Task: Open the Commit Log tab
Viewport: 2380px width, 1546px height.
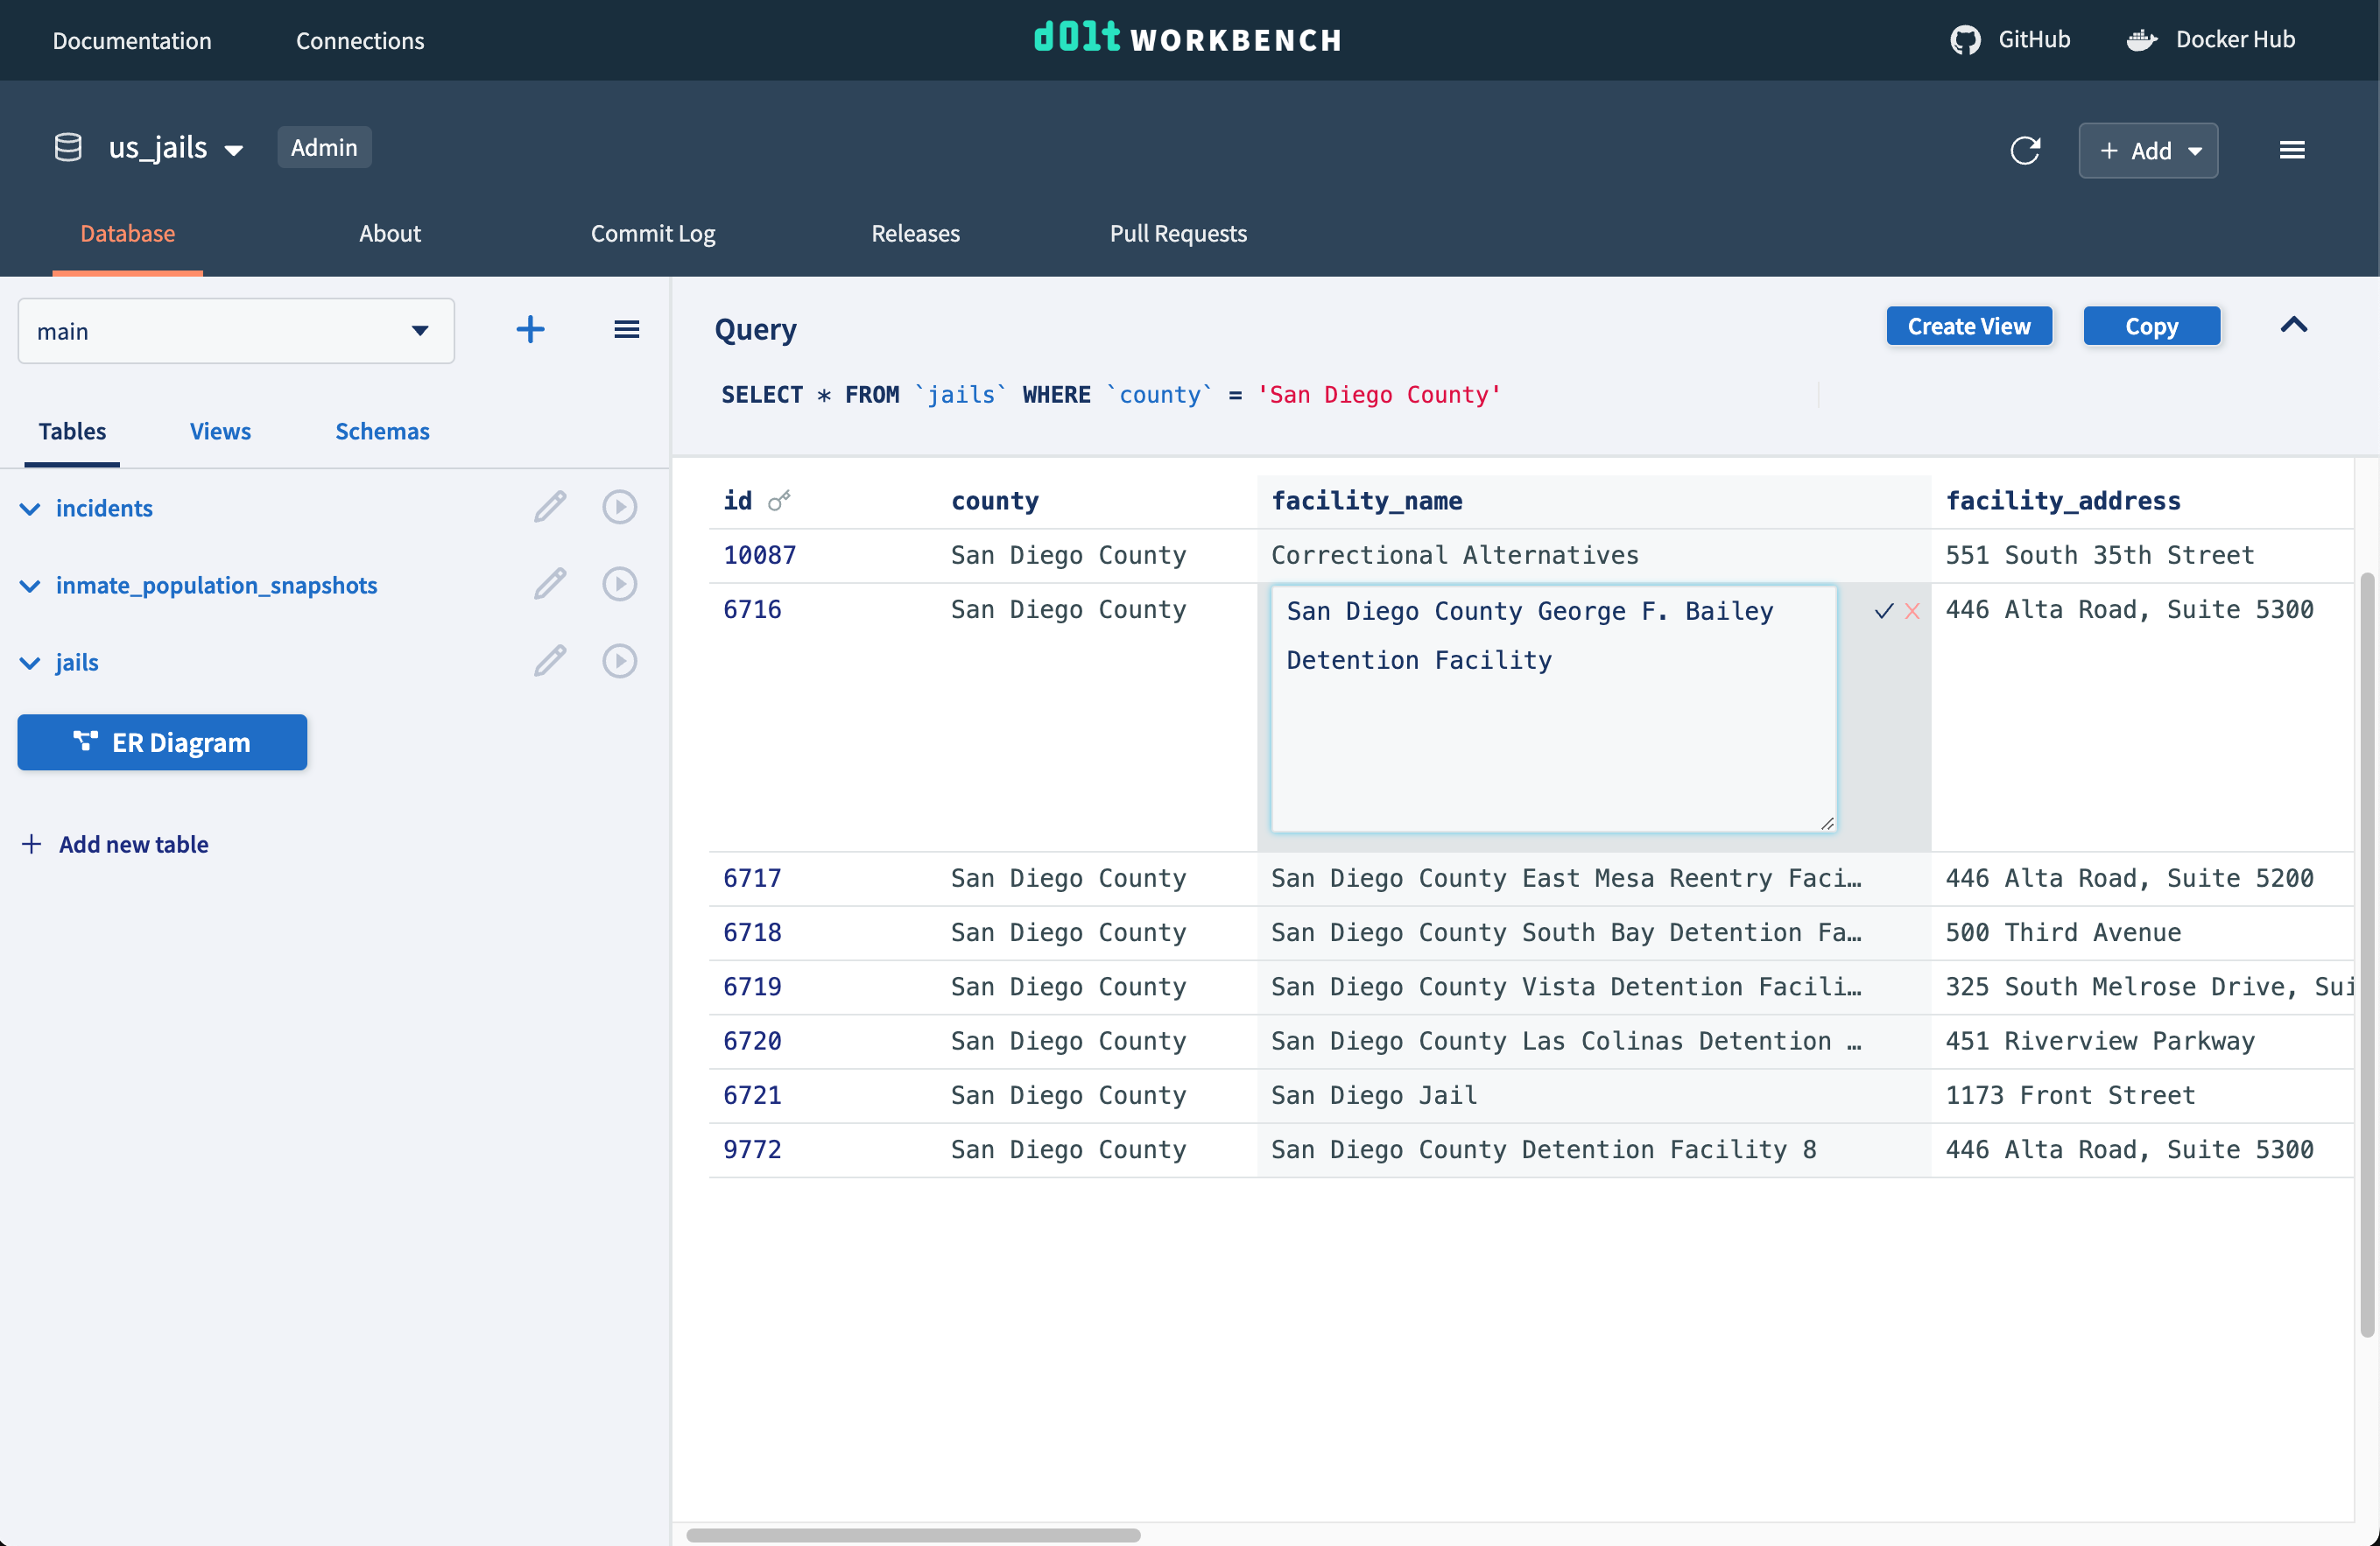Action: coord(653,233)
